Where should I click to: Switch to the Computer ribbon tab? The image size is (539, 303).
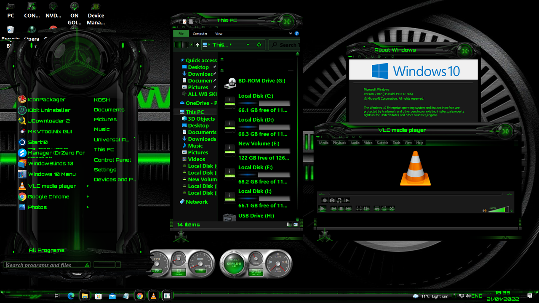tap(200, 34)
